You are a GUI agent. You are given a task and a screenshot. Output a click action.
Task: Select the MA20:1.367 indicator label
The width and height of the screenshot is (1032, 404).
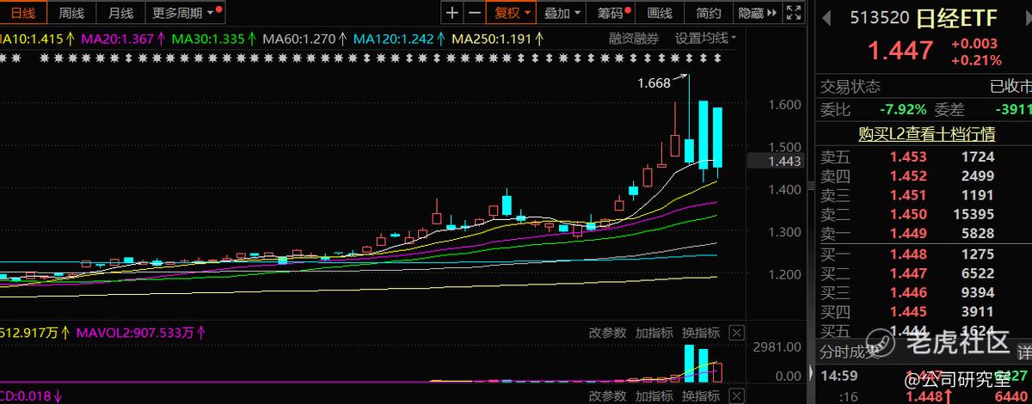[x=116, y=39]
